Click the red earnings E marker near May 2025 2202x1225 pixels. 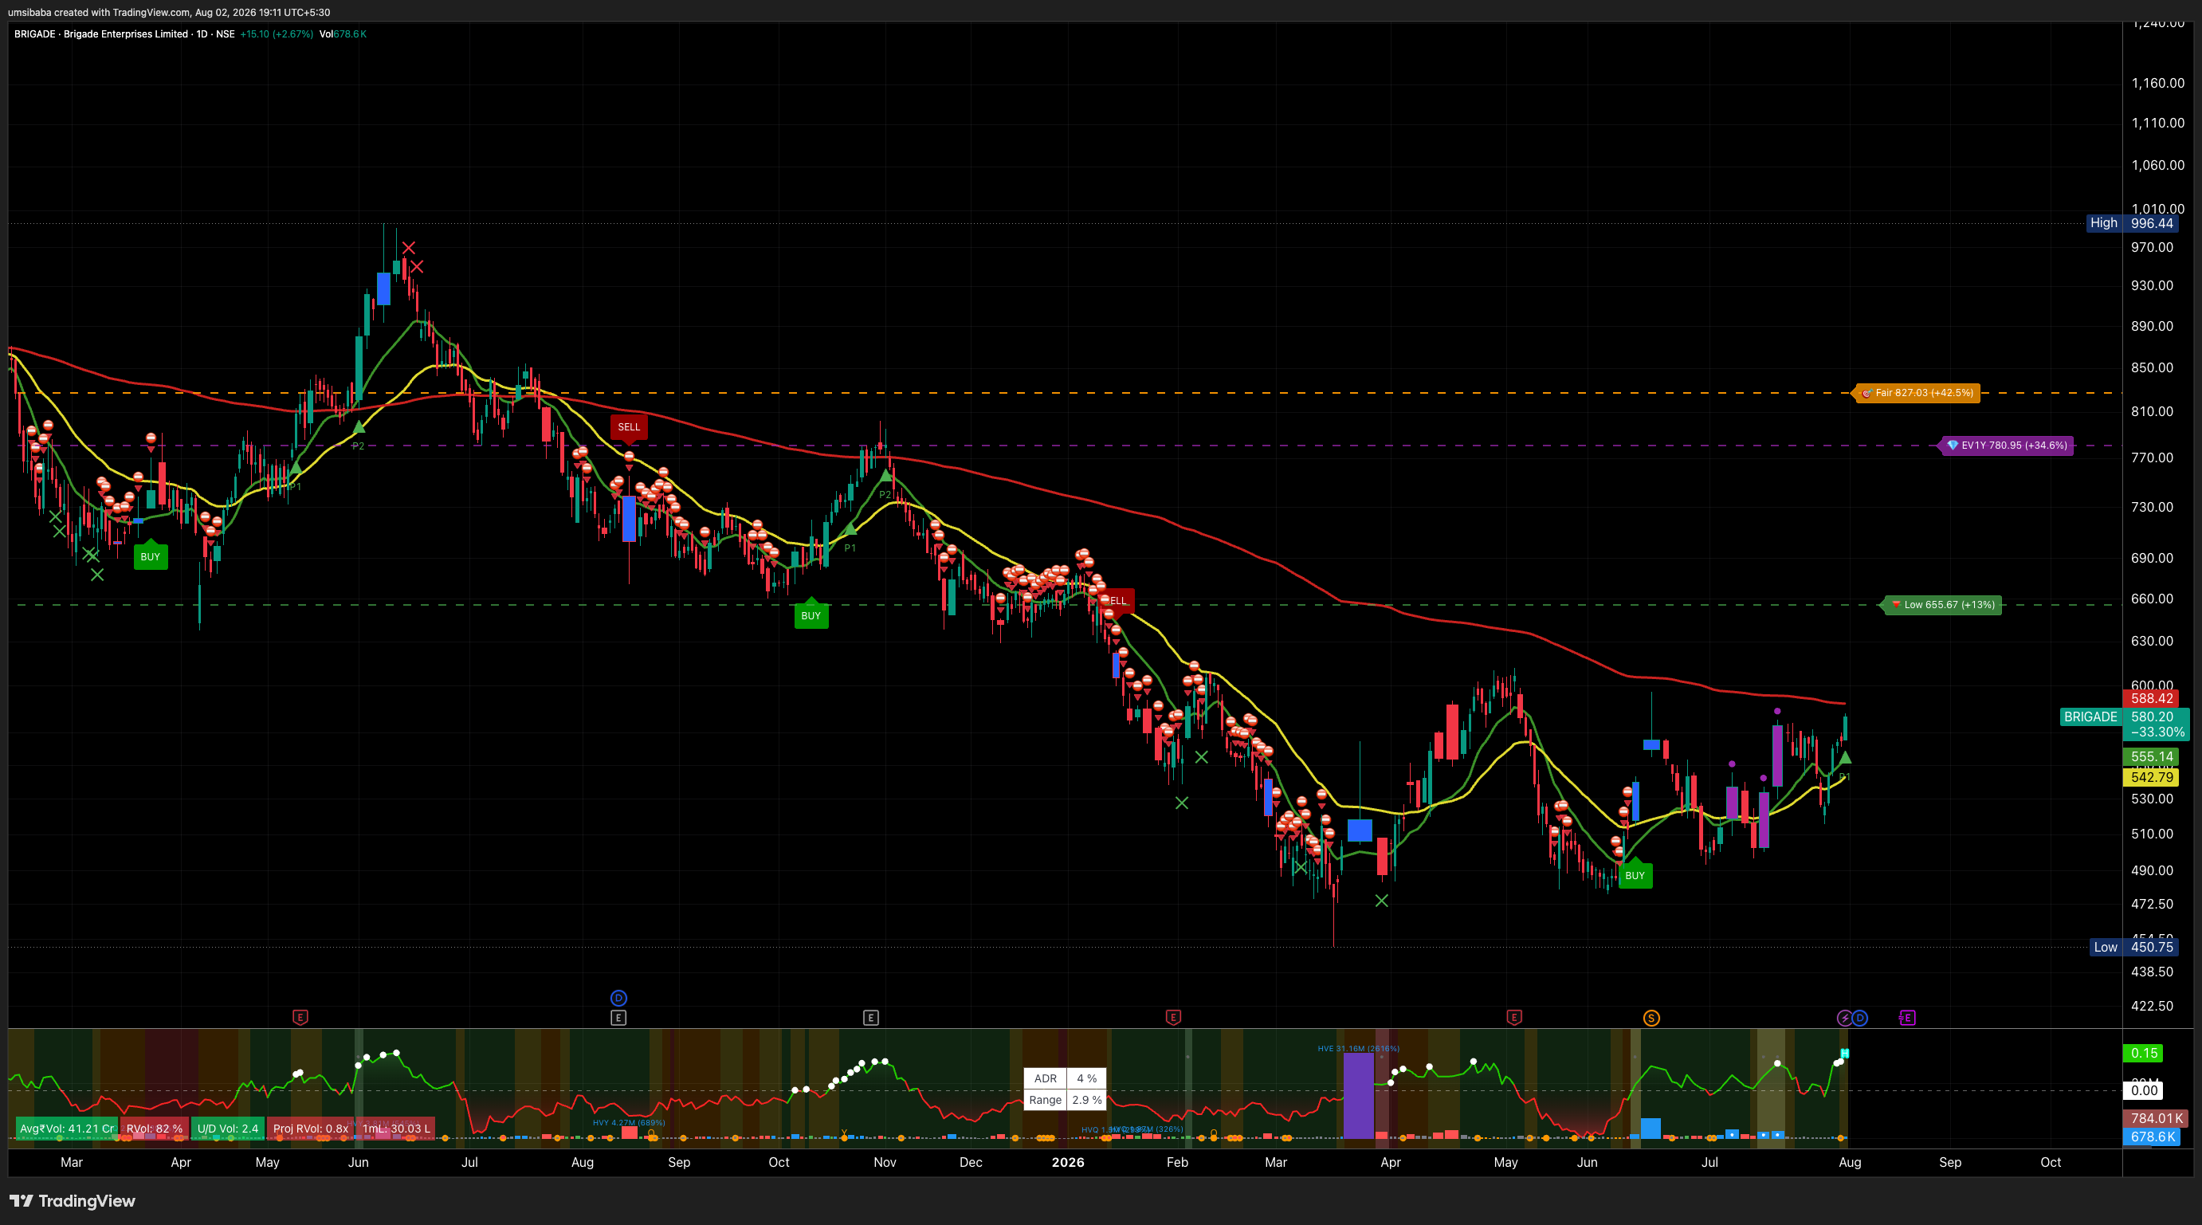[x=300, y=1017]
